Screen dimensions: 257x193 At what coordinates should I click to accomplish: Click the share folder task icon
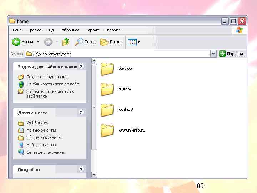pyautogui.click(x=21, y=91)
